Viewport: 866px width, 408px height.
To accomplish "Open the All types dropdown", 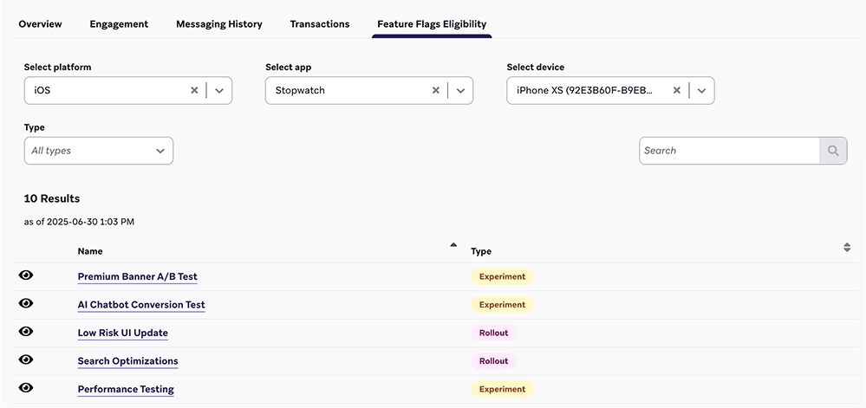I will pyautogui.click(x=99, y=151).
